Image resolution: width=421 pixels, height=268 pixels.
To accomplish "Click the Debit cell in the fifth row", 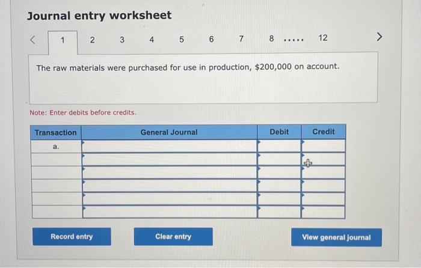I will point(279,198).
